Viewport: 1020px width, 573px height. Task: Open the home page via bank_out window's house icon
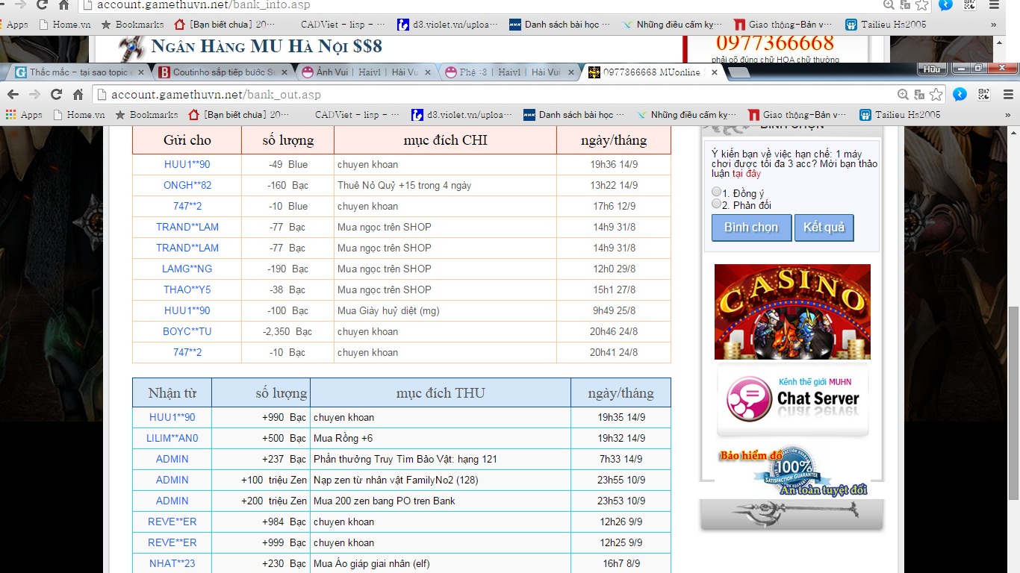(78, 94)
